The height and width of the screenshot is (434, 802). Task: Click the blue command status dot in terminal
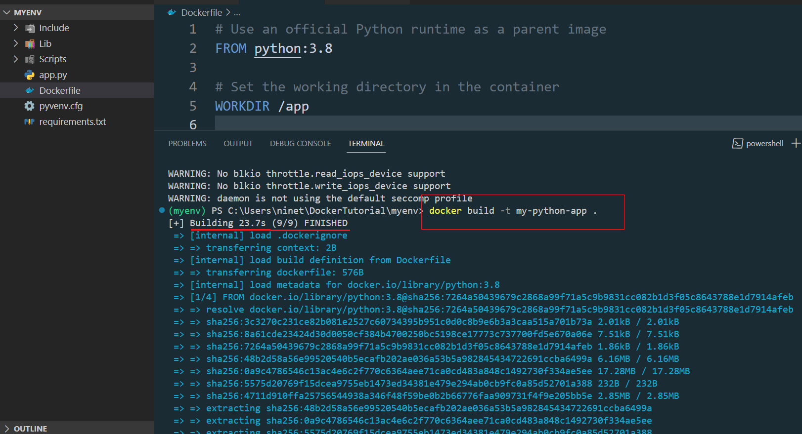pos(162,210)
